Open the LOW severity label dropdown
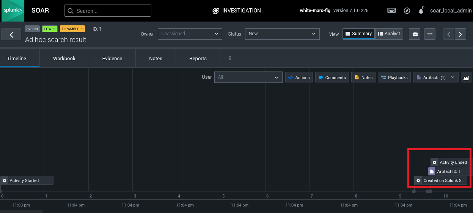The width and height of the screenshot is (473, 213). coord(50,29)
